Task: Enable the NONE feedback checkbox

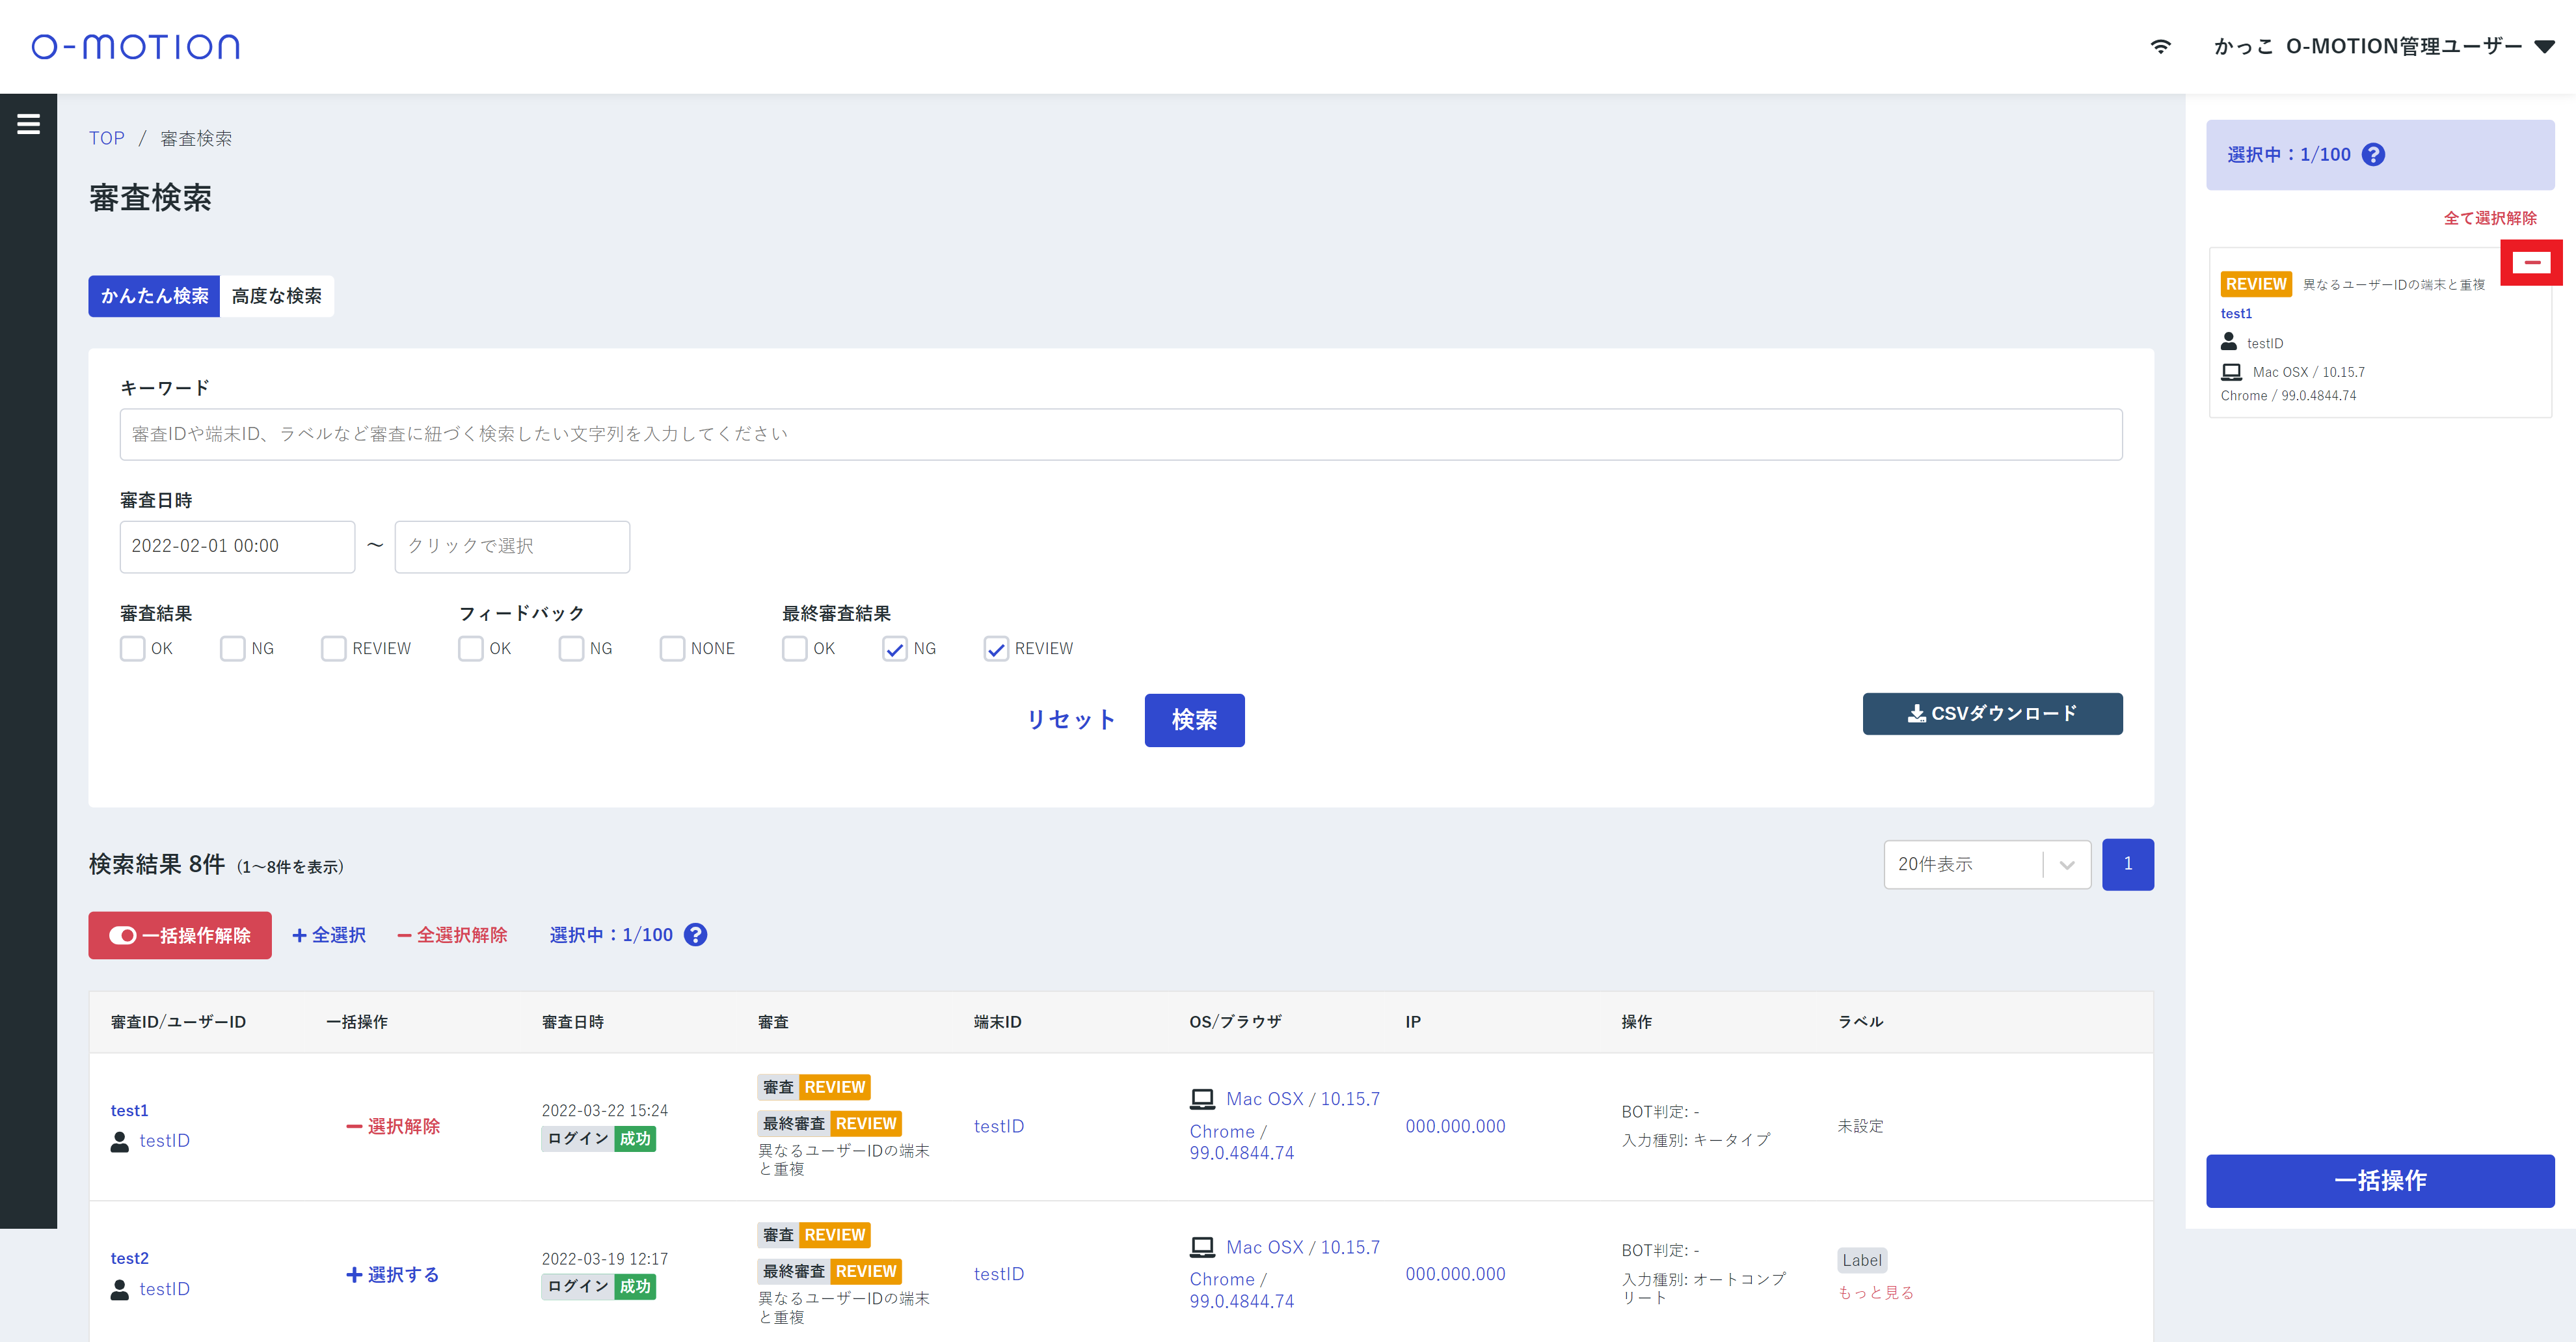Action: tap(672, 648)
